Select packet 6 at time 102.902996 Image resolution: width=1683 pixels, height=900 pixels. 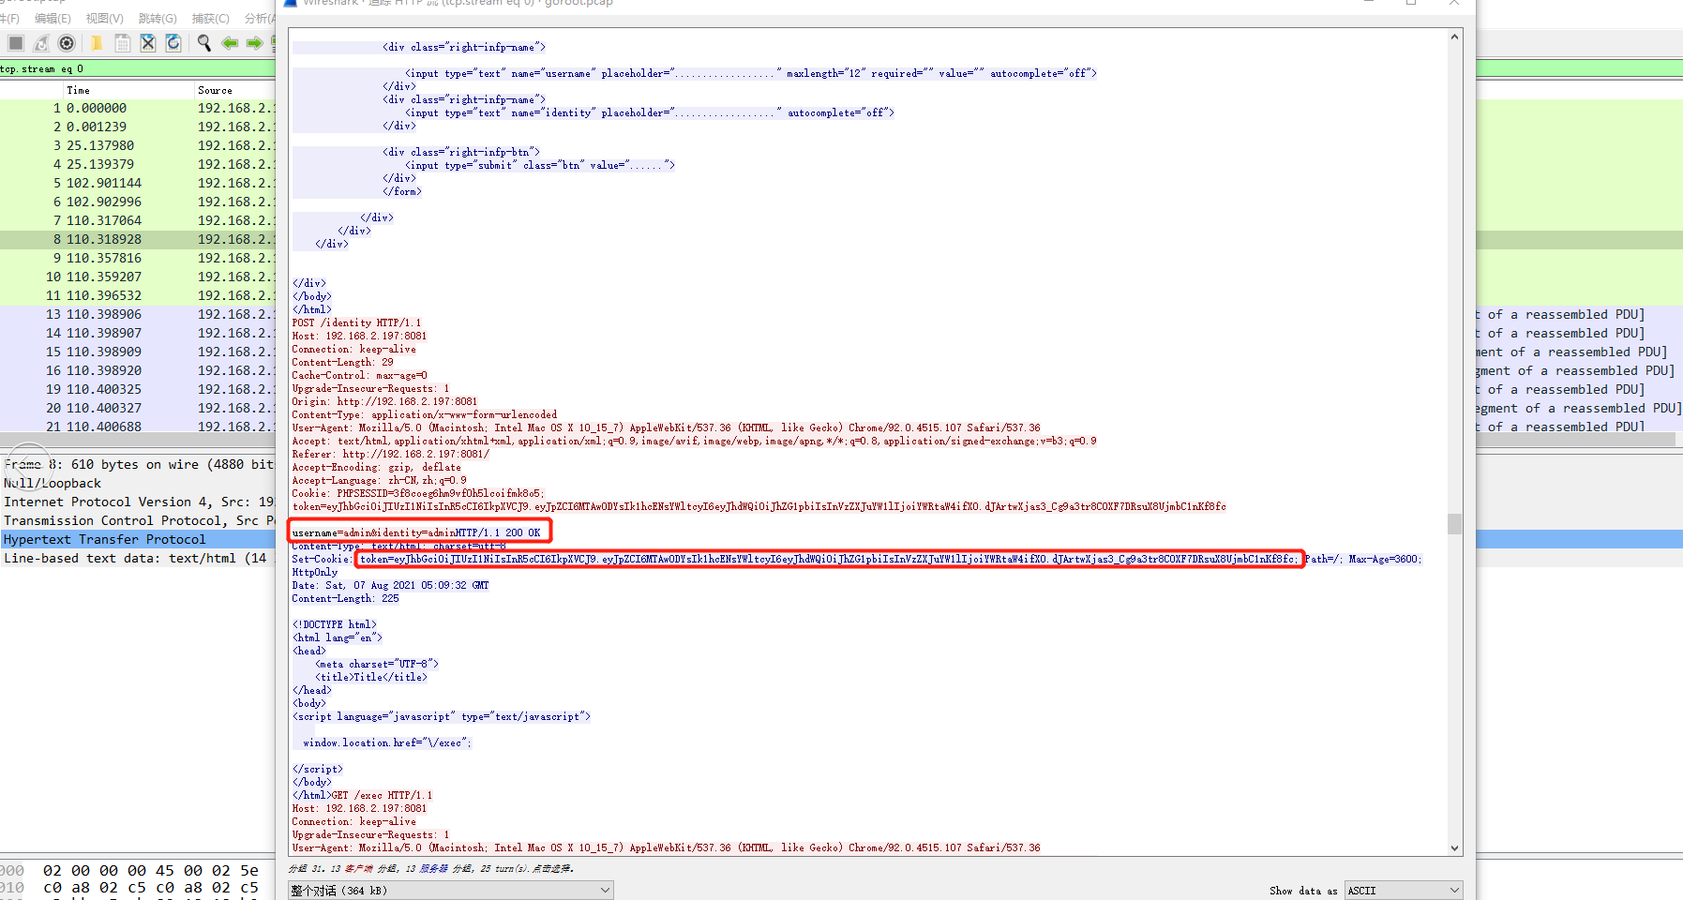point(138,202)
